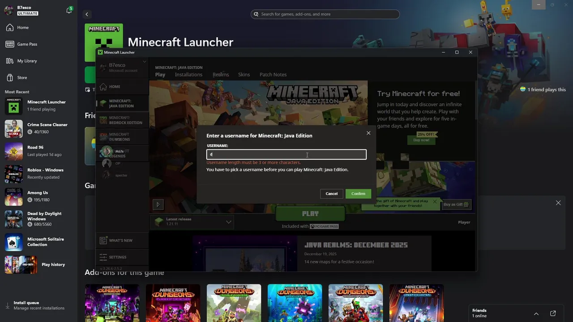Screen dimensions: 573x322
Task: Open Creeping Winter add-on thumbnail
Action: [416, 303]
